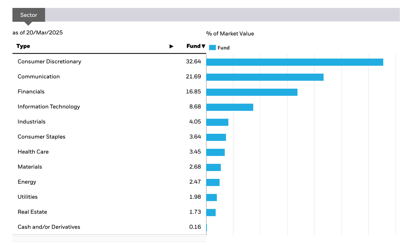
Task: Click the Materials bar in chart
Action: (x=213, y=167)
